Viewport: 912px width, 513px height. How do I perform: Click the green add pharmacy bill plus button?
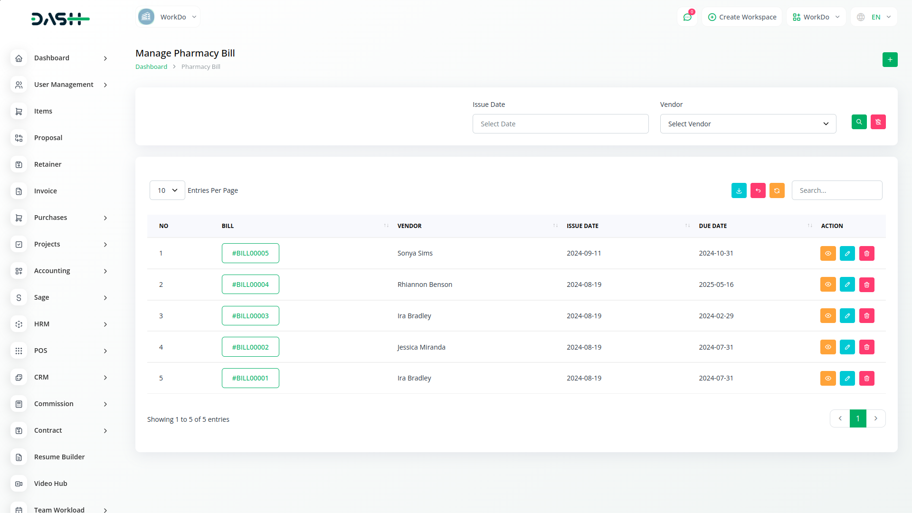click(890, 60)
